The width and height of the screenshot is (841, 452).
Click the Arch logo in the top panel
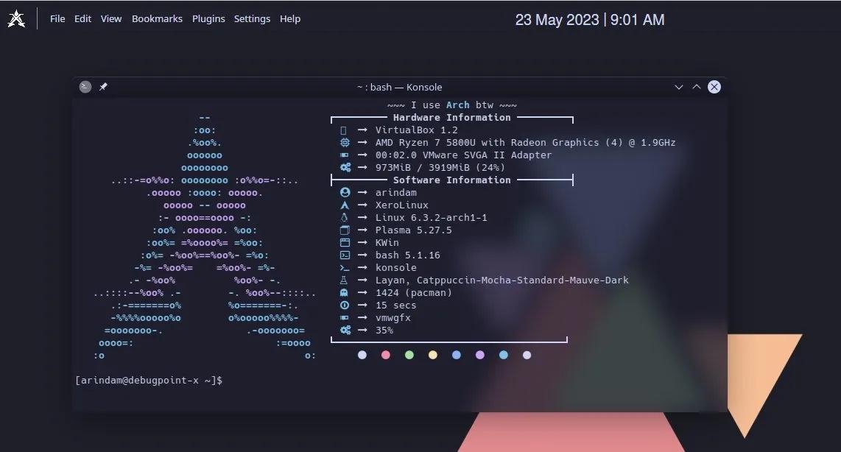tap(15, 18)
